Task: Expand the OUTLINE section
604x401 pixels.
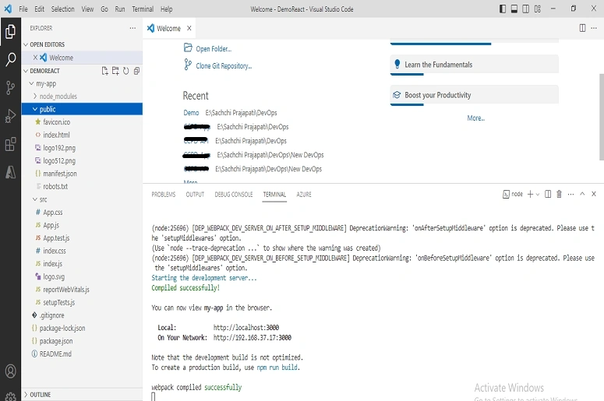Action: click(26, 395)
